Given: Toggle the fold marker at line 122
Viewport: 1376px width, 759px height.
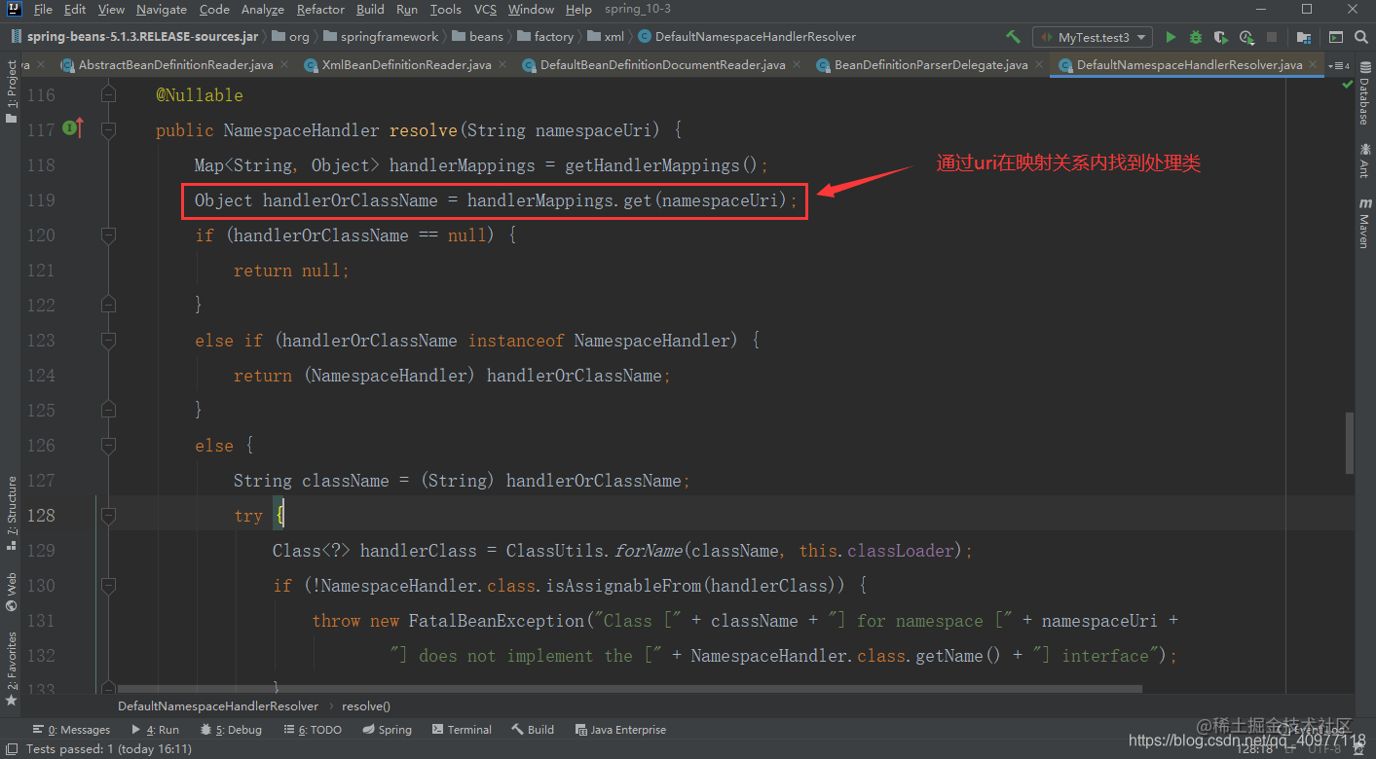Looking at the screenshot, I should (108, 305).
